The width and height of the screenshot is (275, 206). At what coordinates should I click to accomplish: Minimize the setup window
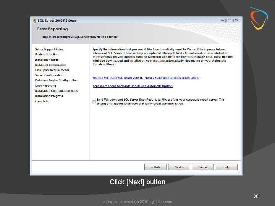[x=222, y=20]
